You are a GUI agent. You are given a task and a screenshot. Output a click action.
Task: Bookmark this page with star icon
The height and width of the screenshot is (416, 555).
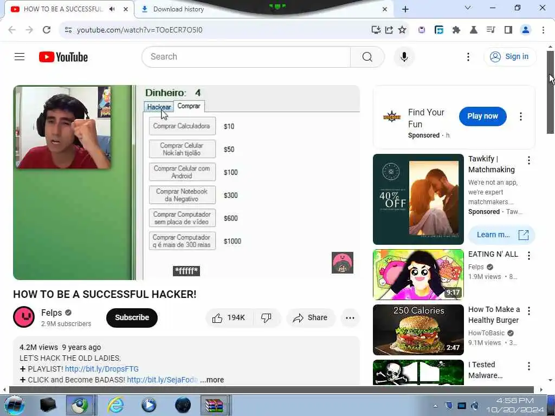tap(402, 30)
